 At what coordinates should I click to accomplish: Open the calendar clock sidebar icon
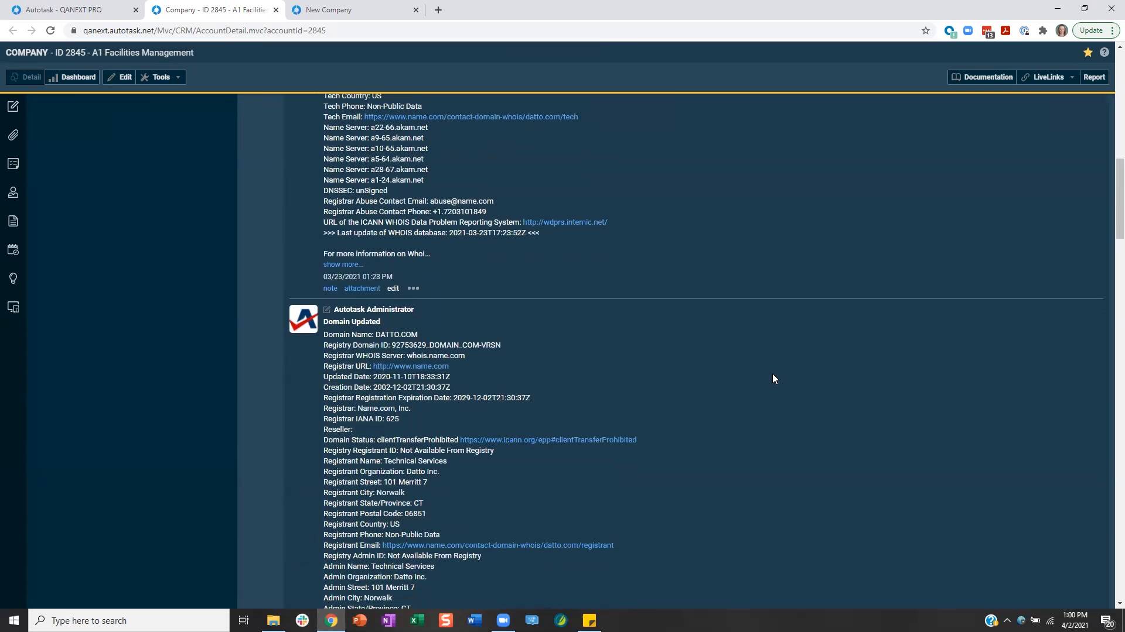pos(13,250)
